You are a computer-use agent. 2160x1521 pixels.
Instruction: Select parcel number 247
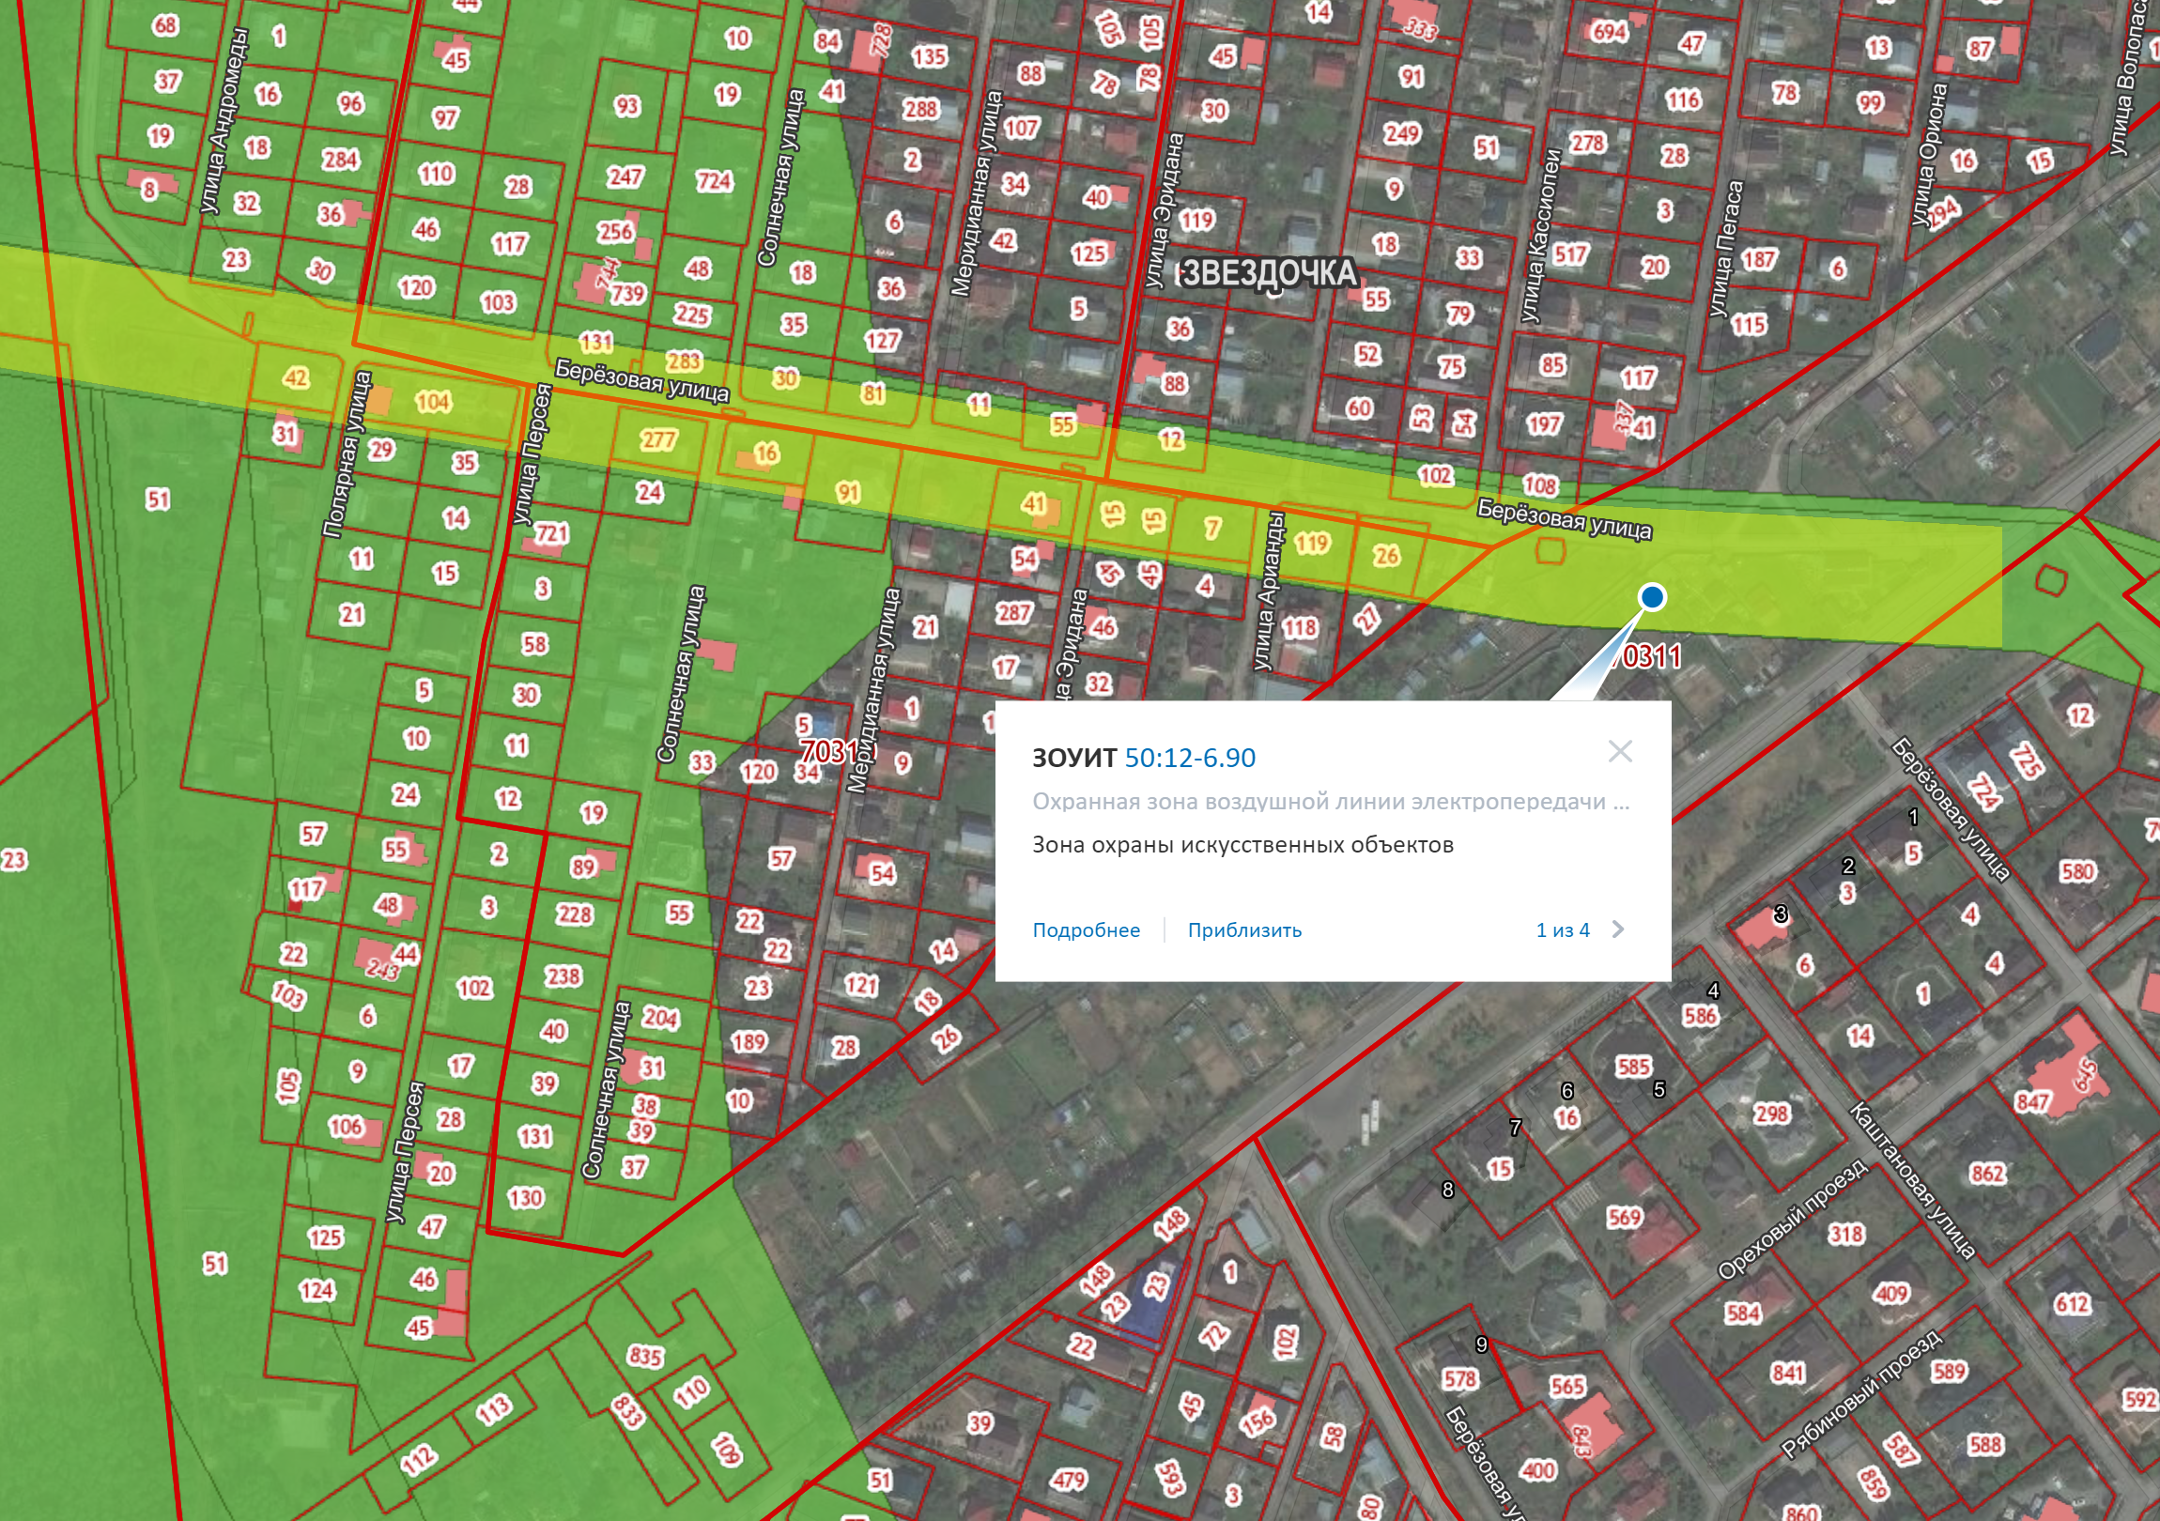pyautogui.click(x=625, y=177)
